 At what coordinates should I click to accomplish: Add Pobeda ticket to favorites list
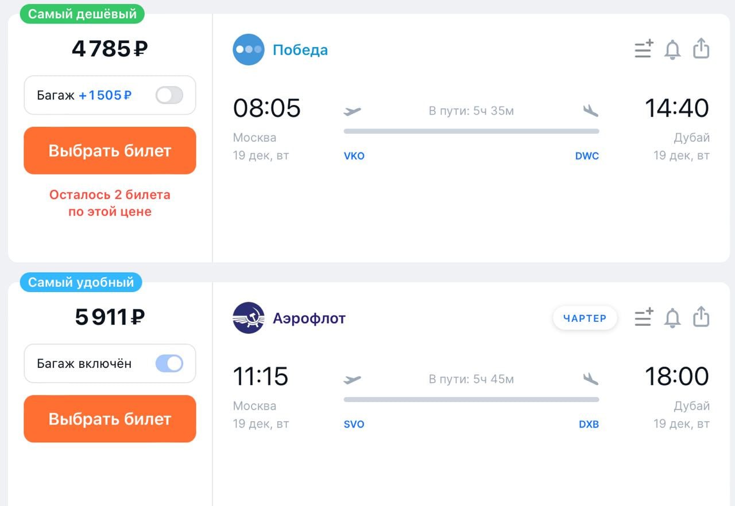pyautogui.click(x=644, y=49)
